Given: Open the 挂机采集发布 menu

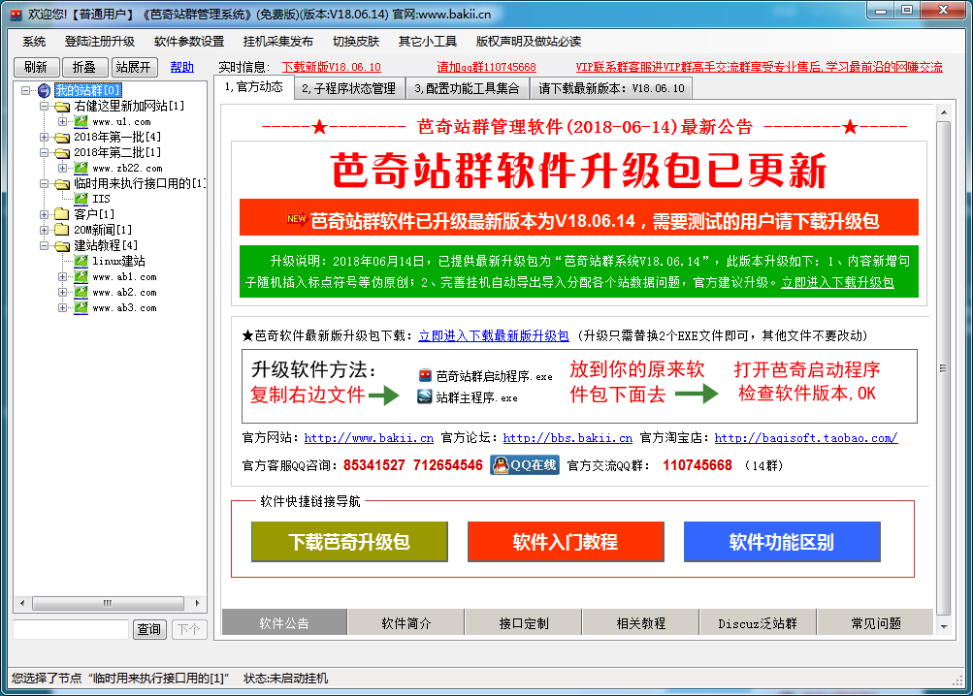Looking at the screenshot, I should tap(278, 42).
